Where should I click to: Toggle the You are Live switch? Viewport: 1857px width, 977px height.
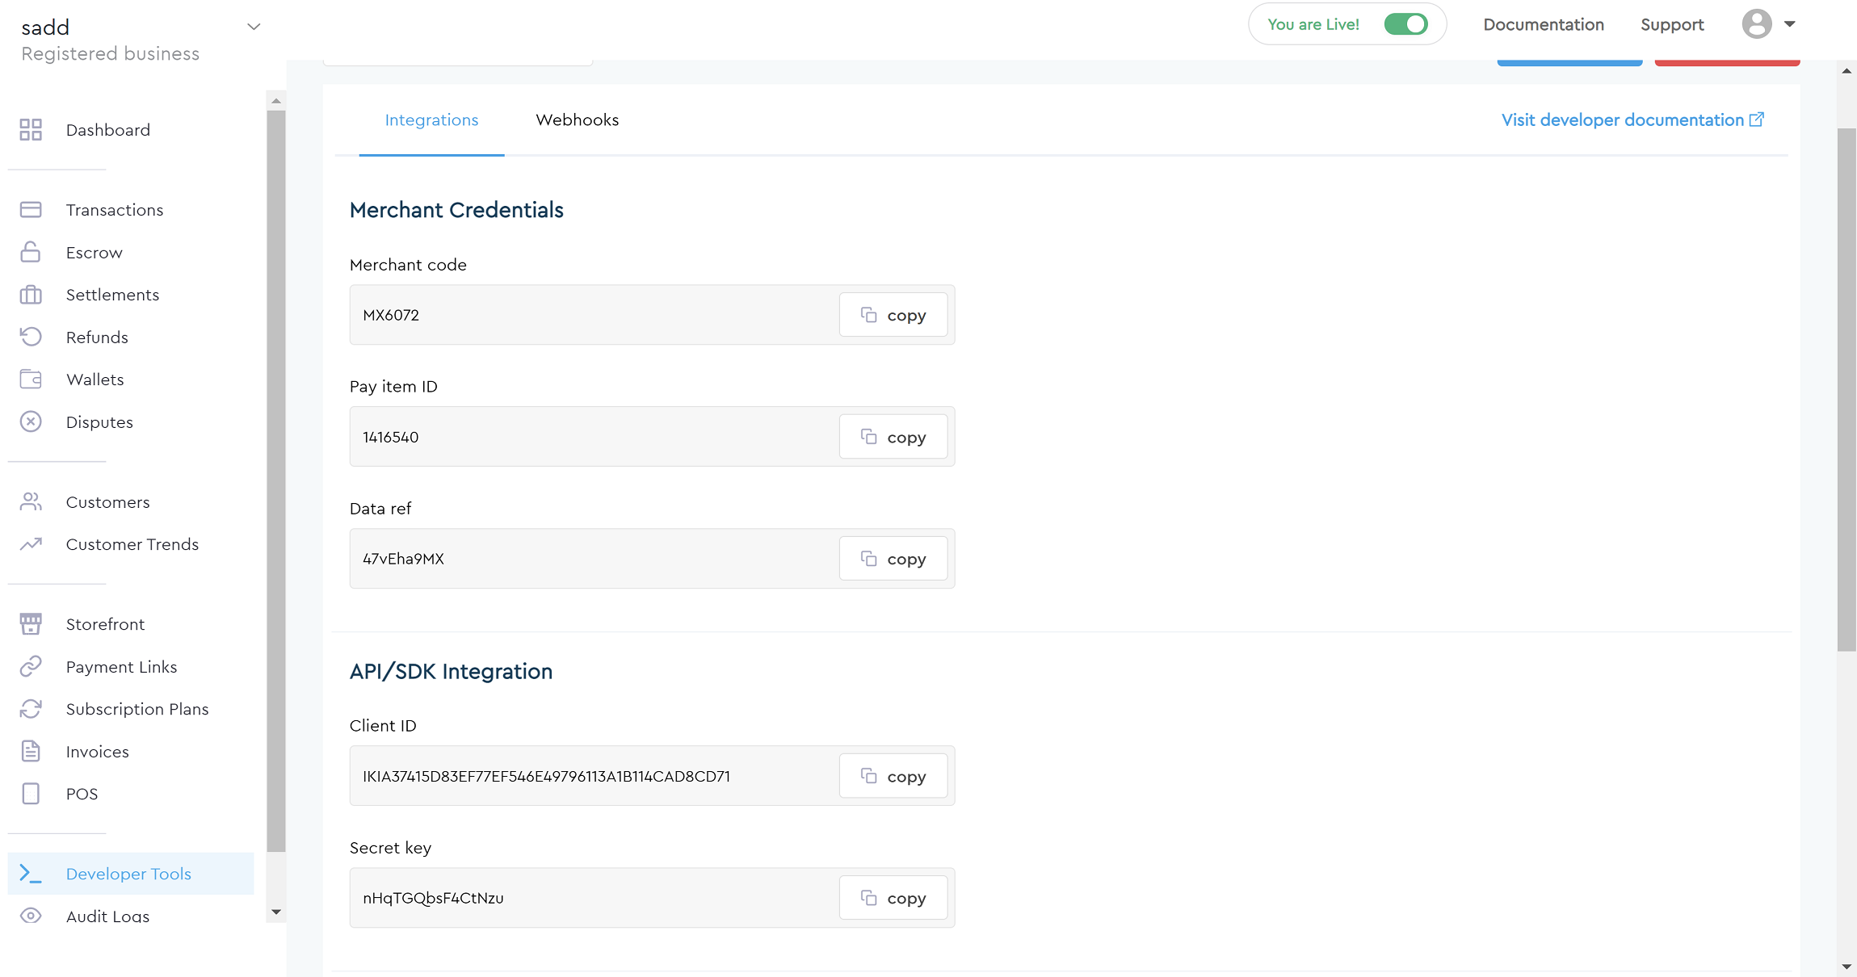coord(1405,24)
